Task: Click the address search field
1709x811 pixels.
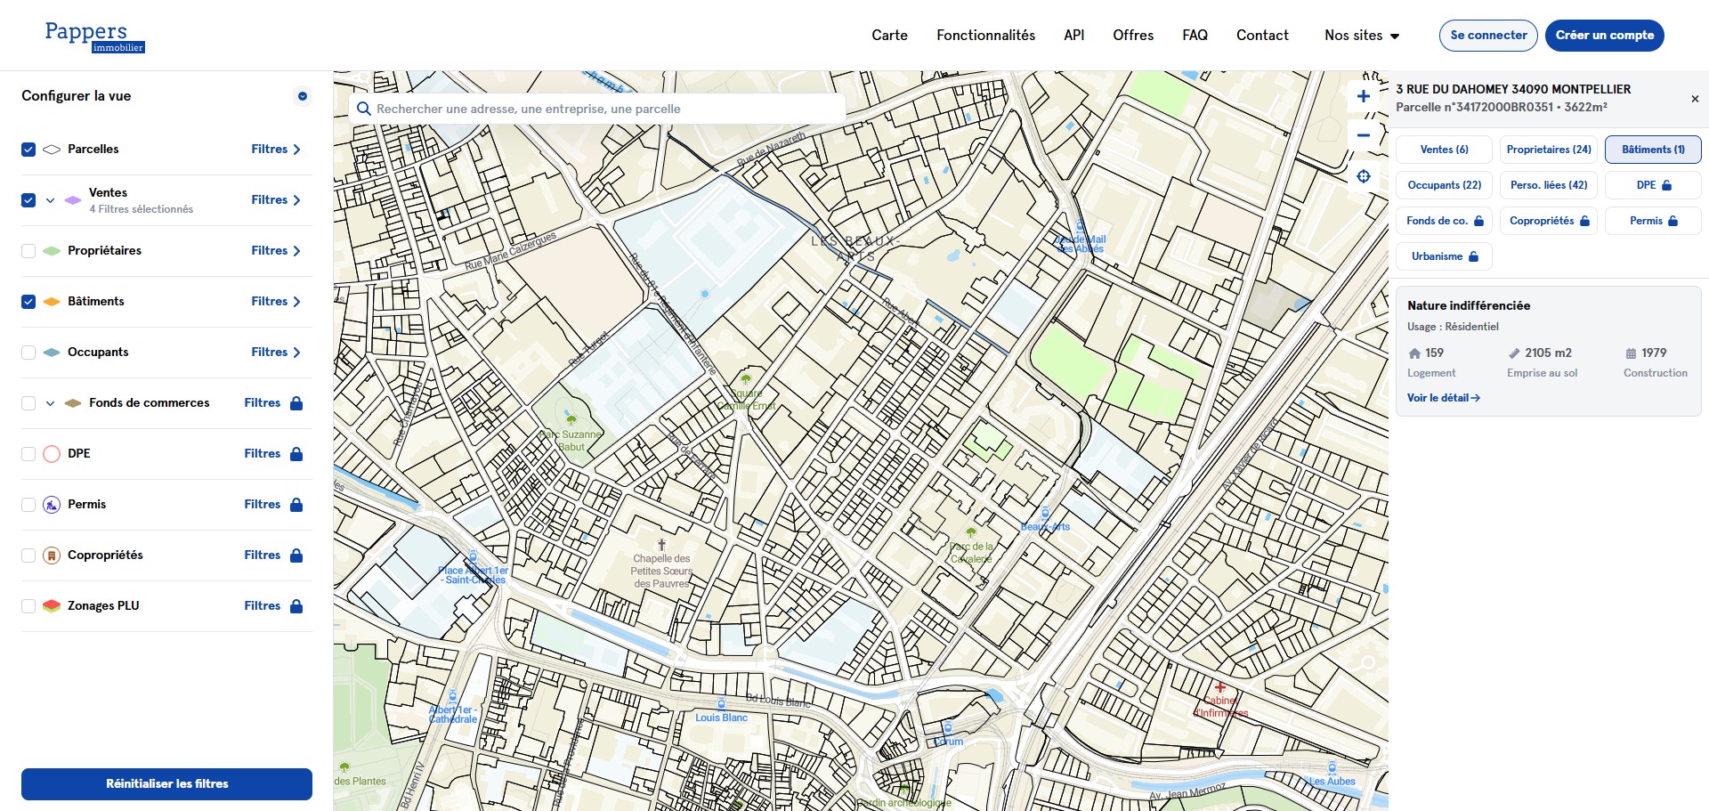Action: (x=596, y=109)
